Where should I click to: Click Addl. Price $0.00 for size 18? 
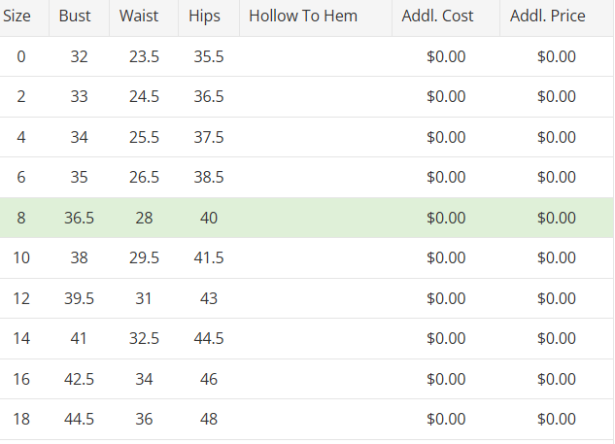click(557, 420)
